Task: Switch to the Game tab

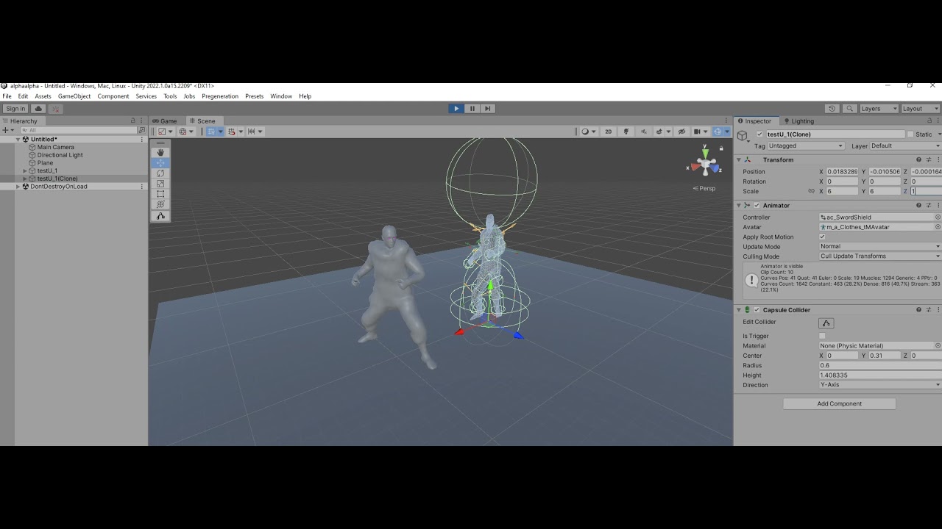Action: pyautogui.click(x=166, y=120)
